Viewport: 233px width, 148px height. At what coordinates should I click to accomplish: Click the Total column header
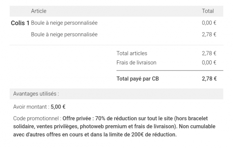point(208,11)
